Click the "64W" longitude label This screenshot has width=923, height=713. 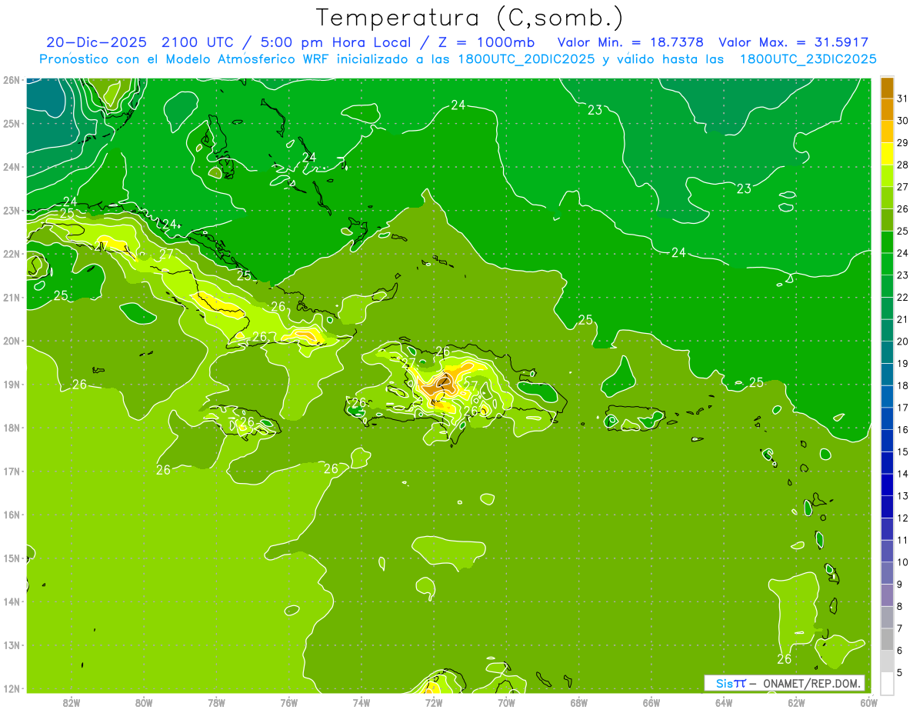tap(724, 702)
